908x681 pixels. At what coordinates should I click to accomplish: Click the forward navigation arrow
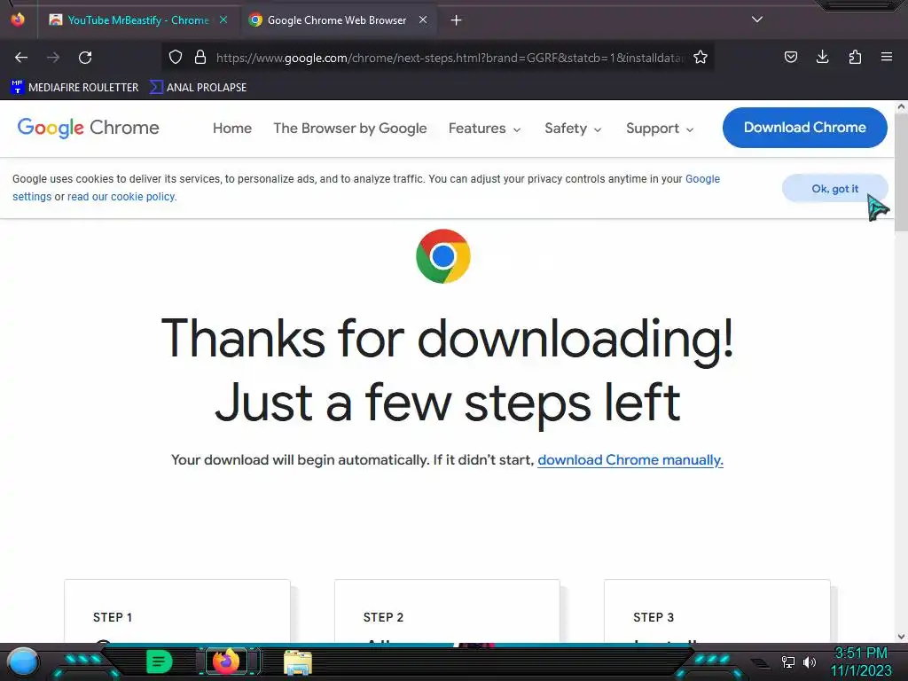pyautogui.click(x=53, y=58)
